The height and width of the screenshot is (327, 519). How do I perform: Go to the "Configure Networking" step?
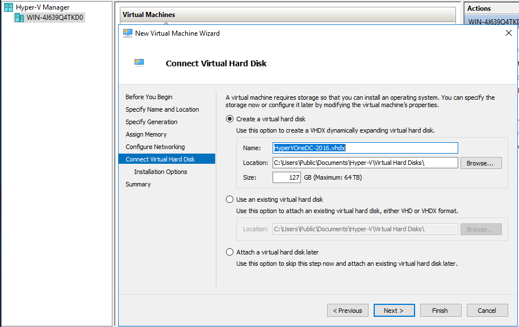coord(154,147)
